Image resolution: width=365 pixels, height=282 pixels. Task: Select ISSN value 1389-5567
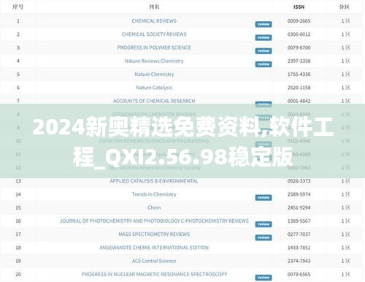coord(299,221)
